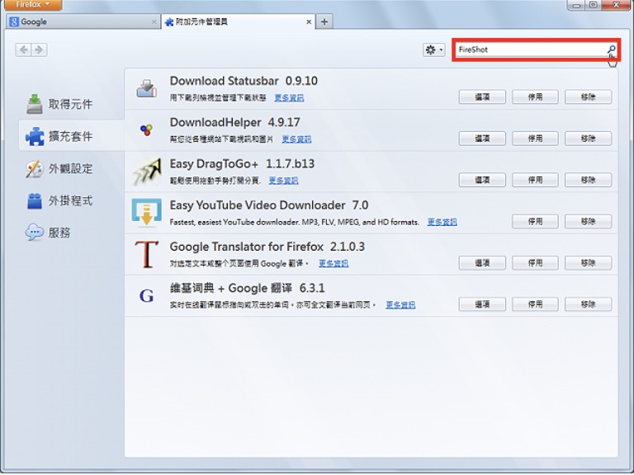Viewport: 634px width, 475px height.
Task: Click Google Translator for Firefox icon
Action: [x=146, y=254]
